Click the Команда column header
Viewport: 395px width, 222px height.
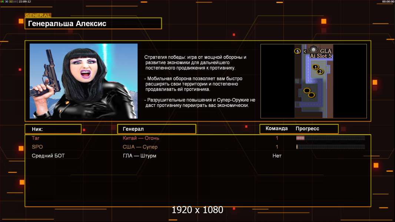point(276,128)
